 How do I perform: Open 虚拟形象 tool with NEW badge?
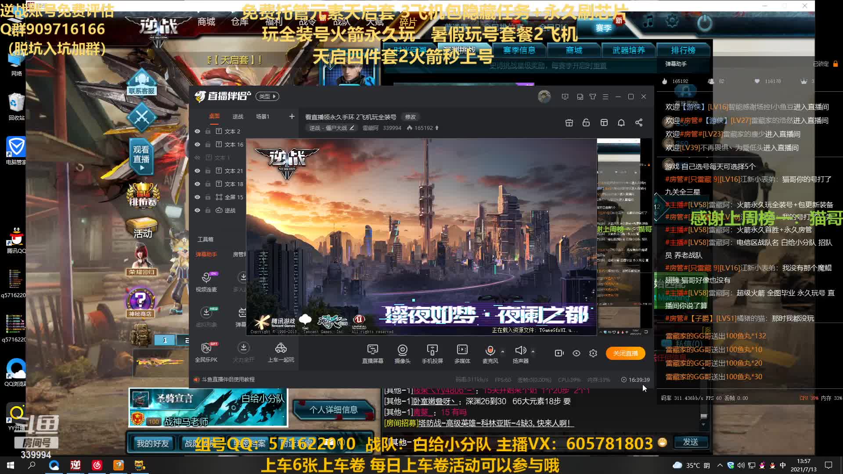pyautogui.click(x=206, y=317)
